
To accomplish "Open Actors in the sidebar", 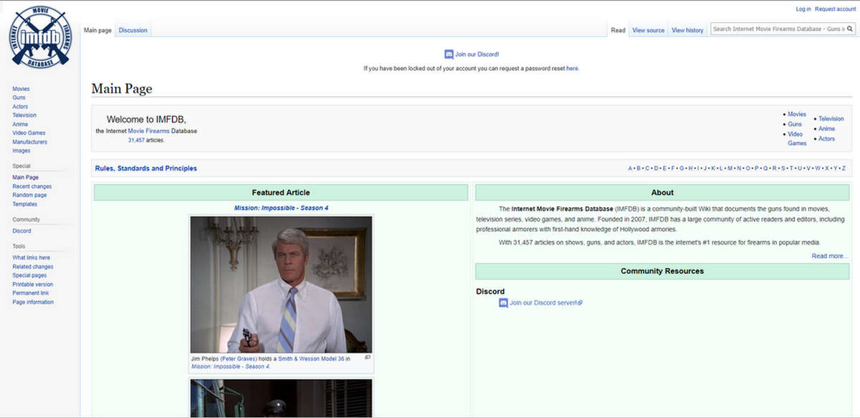I will (x=20, y=107).
